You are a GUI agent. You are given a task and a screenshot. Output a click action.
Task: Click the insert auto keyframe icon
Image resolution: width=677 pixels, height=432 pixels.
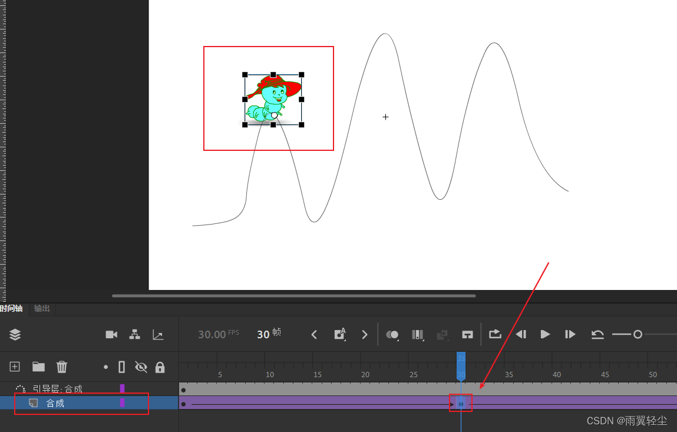tap(340, 334)
